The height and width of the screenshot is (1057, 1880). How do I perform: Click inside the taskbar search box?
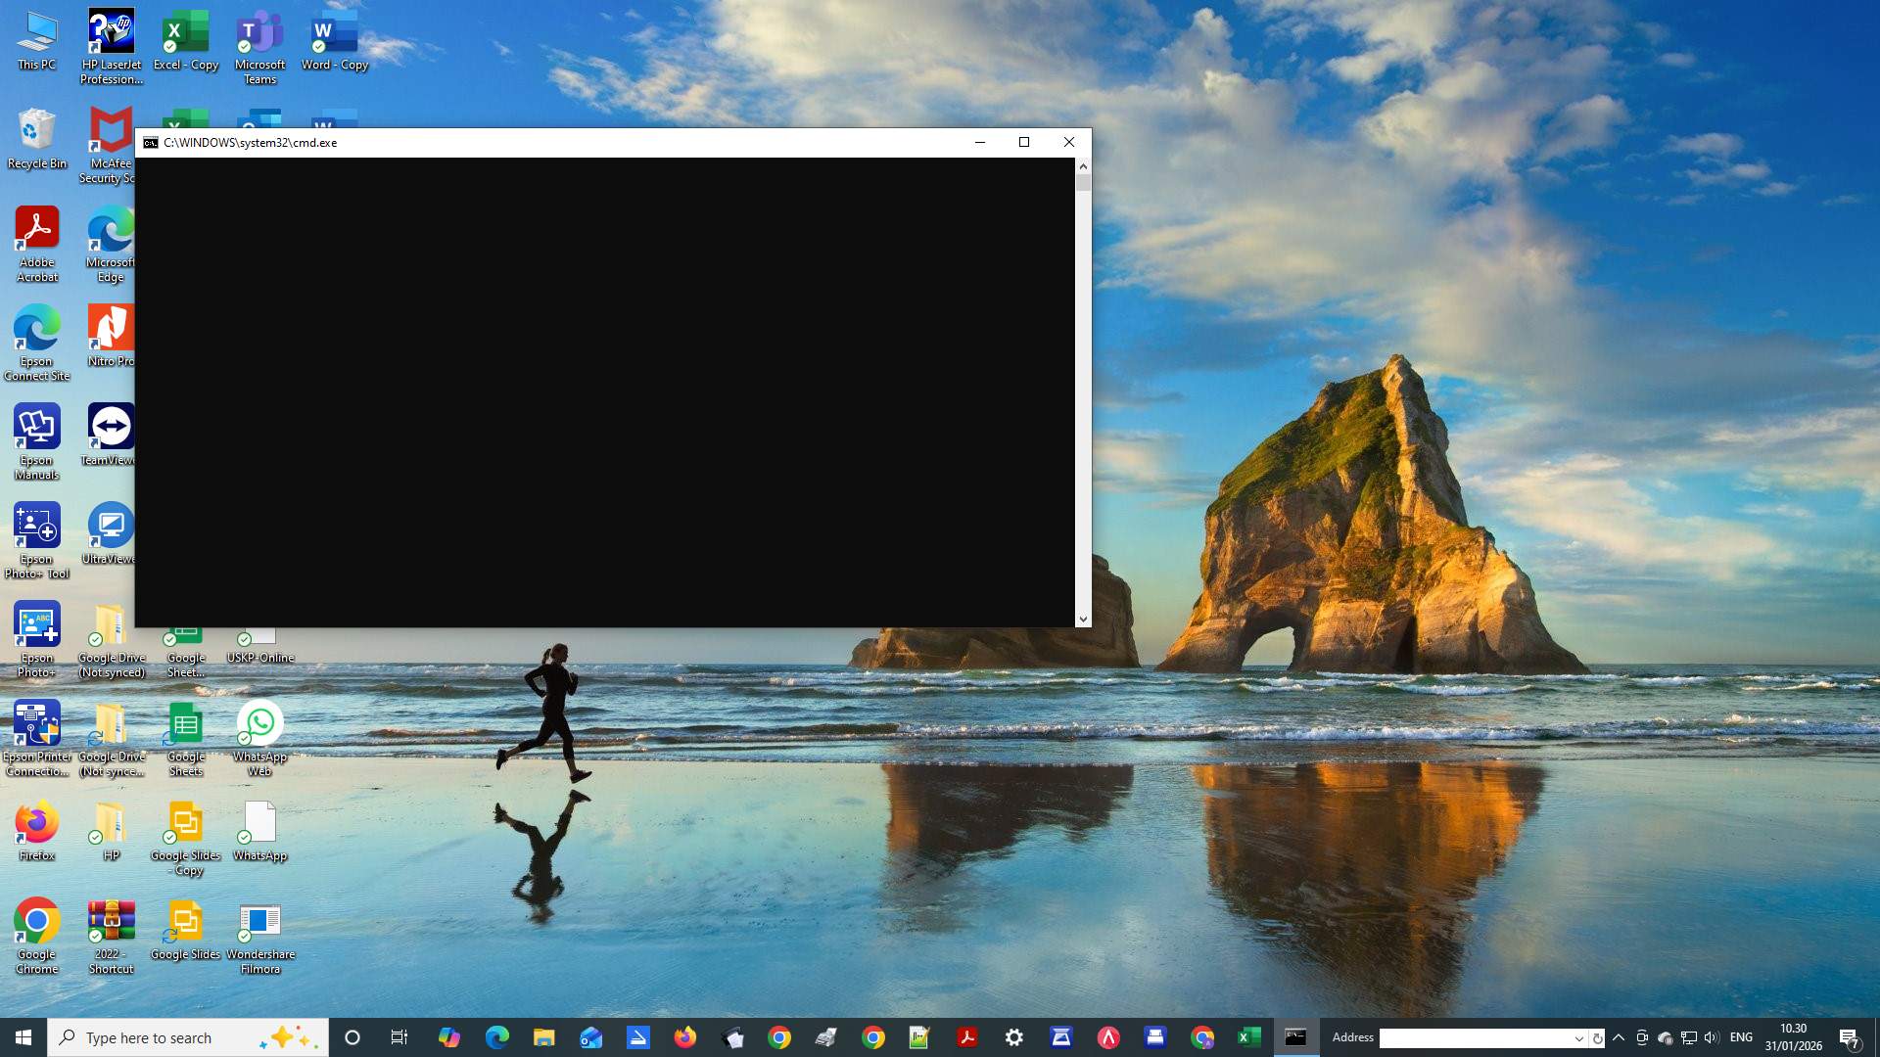click(186, 1036)
